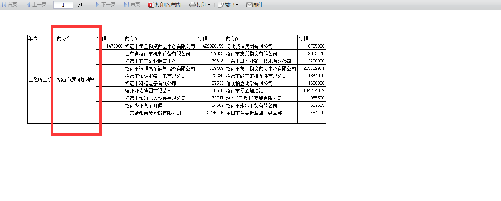Select 招远市永昶工贸有限公司 cell
Screen dimensions: 501x201
point(261,105)
